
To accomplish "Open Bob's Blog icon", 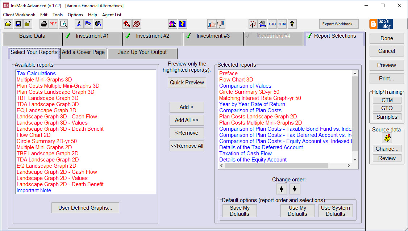I will pos(380,24).
